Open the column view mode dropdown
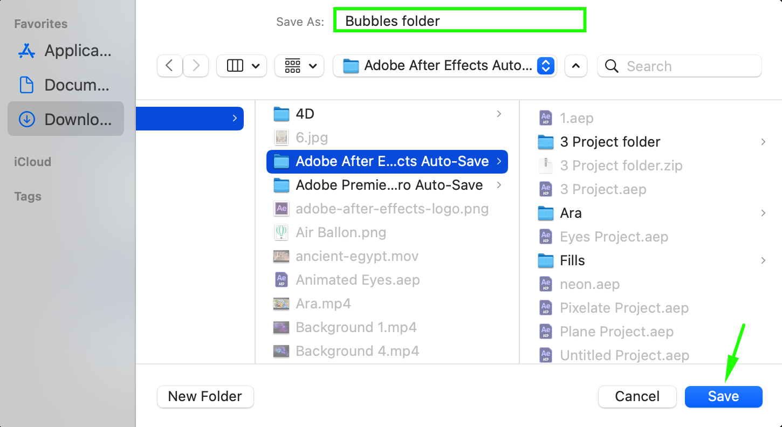The height and width of the screenshot is (427, 782). 242,66
